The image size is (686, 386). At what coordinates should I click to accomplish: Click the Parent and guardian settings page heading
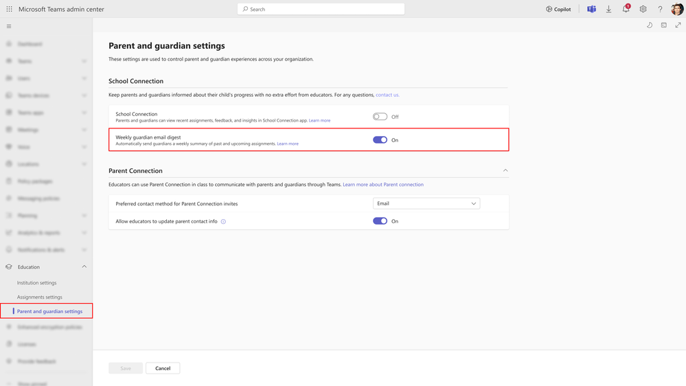point(167,45)
